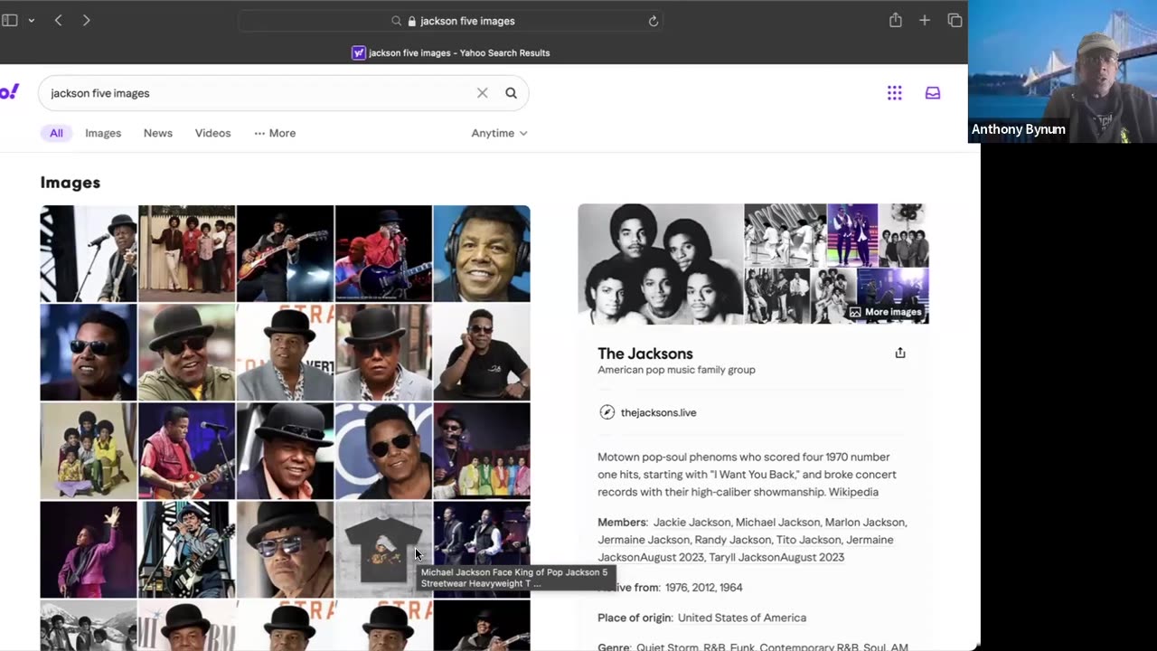Click the Safari address bar
This screenshot has width=1157, height=651.
[x=450, y=21]
